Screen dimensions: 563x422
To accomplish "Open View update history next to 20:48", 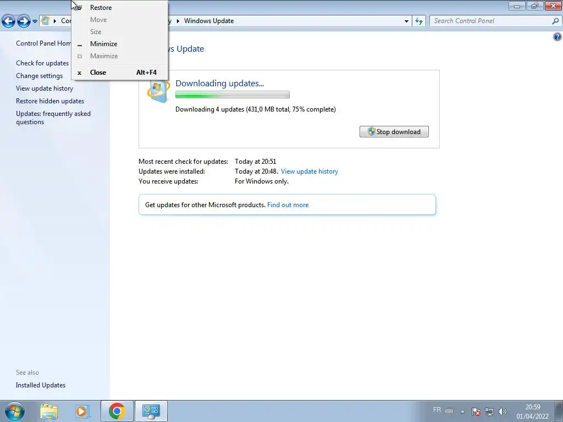I will (310, 171).
